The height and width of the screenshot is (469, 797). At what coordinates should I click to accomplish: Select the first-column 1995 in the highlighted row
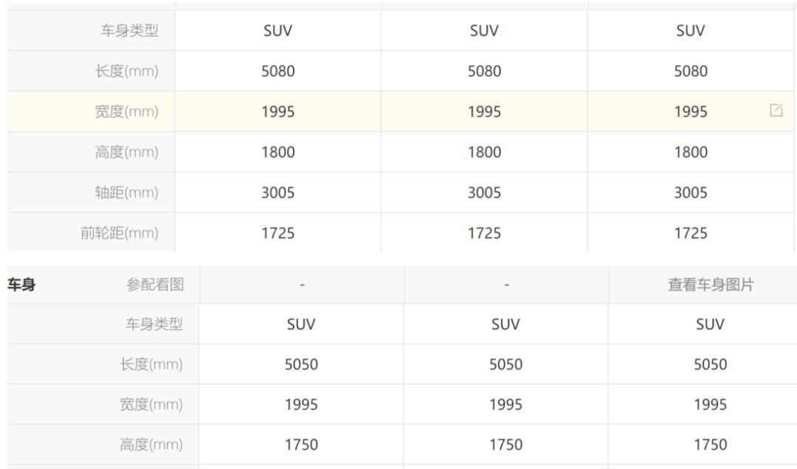point(278,112)
